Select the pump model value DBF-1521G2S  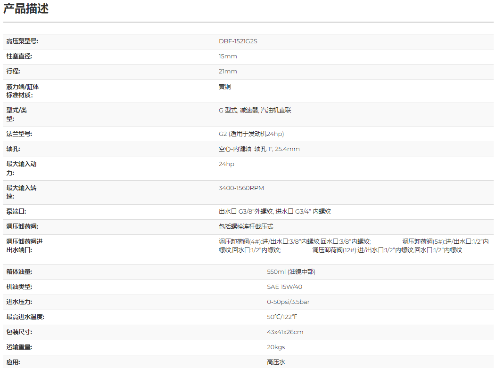(x=238, y=41)
